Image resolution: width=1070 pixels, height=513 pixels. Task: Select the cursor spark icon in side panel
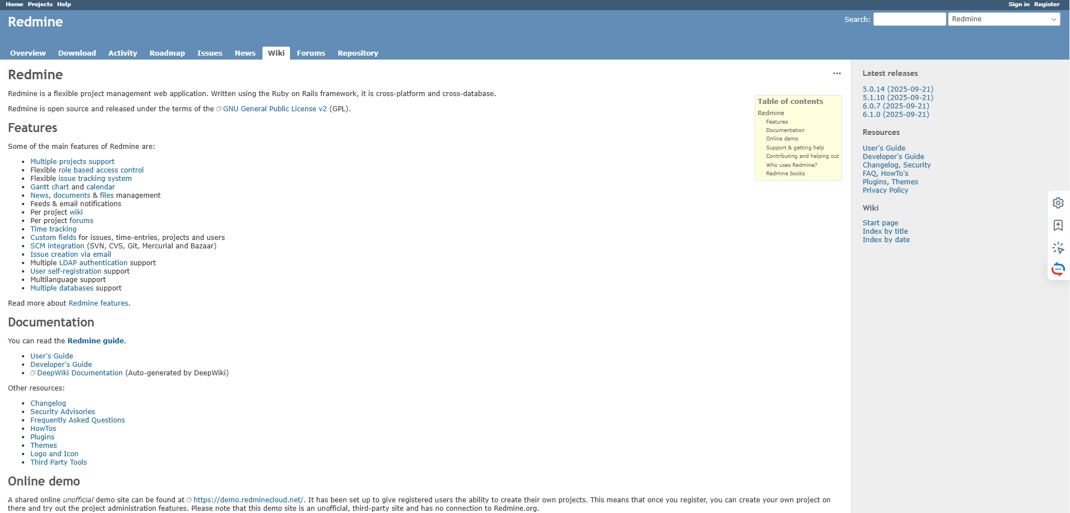(1058, 248)
